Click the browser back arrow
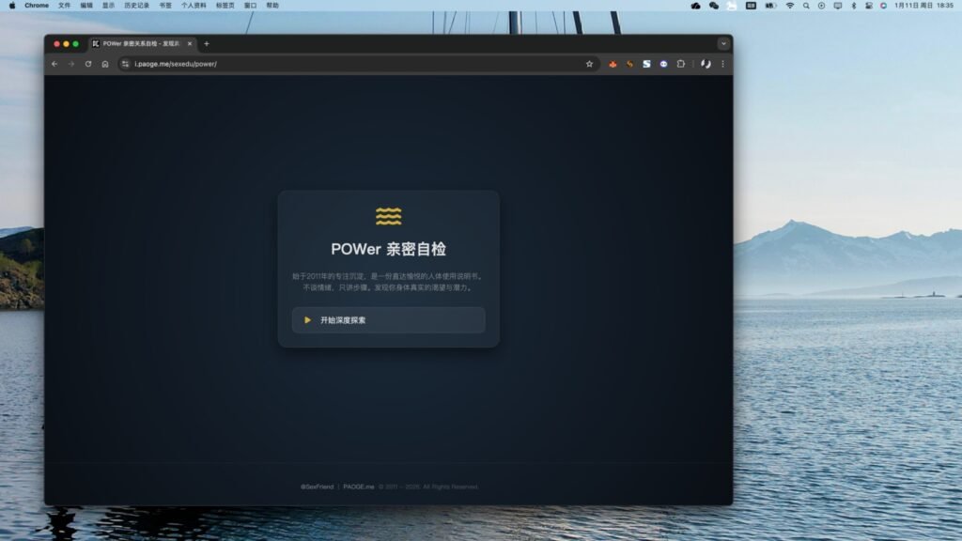 click(x=54, y=64)
